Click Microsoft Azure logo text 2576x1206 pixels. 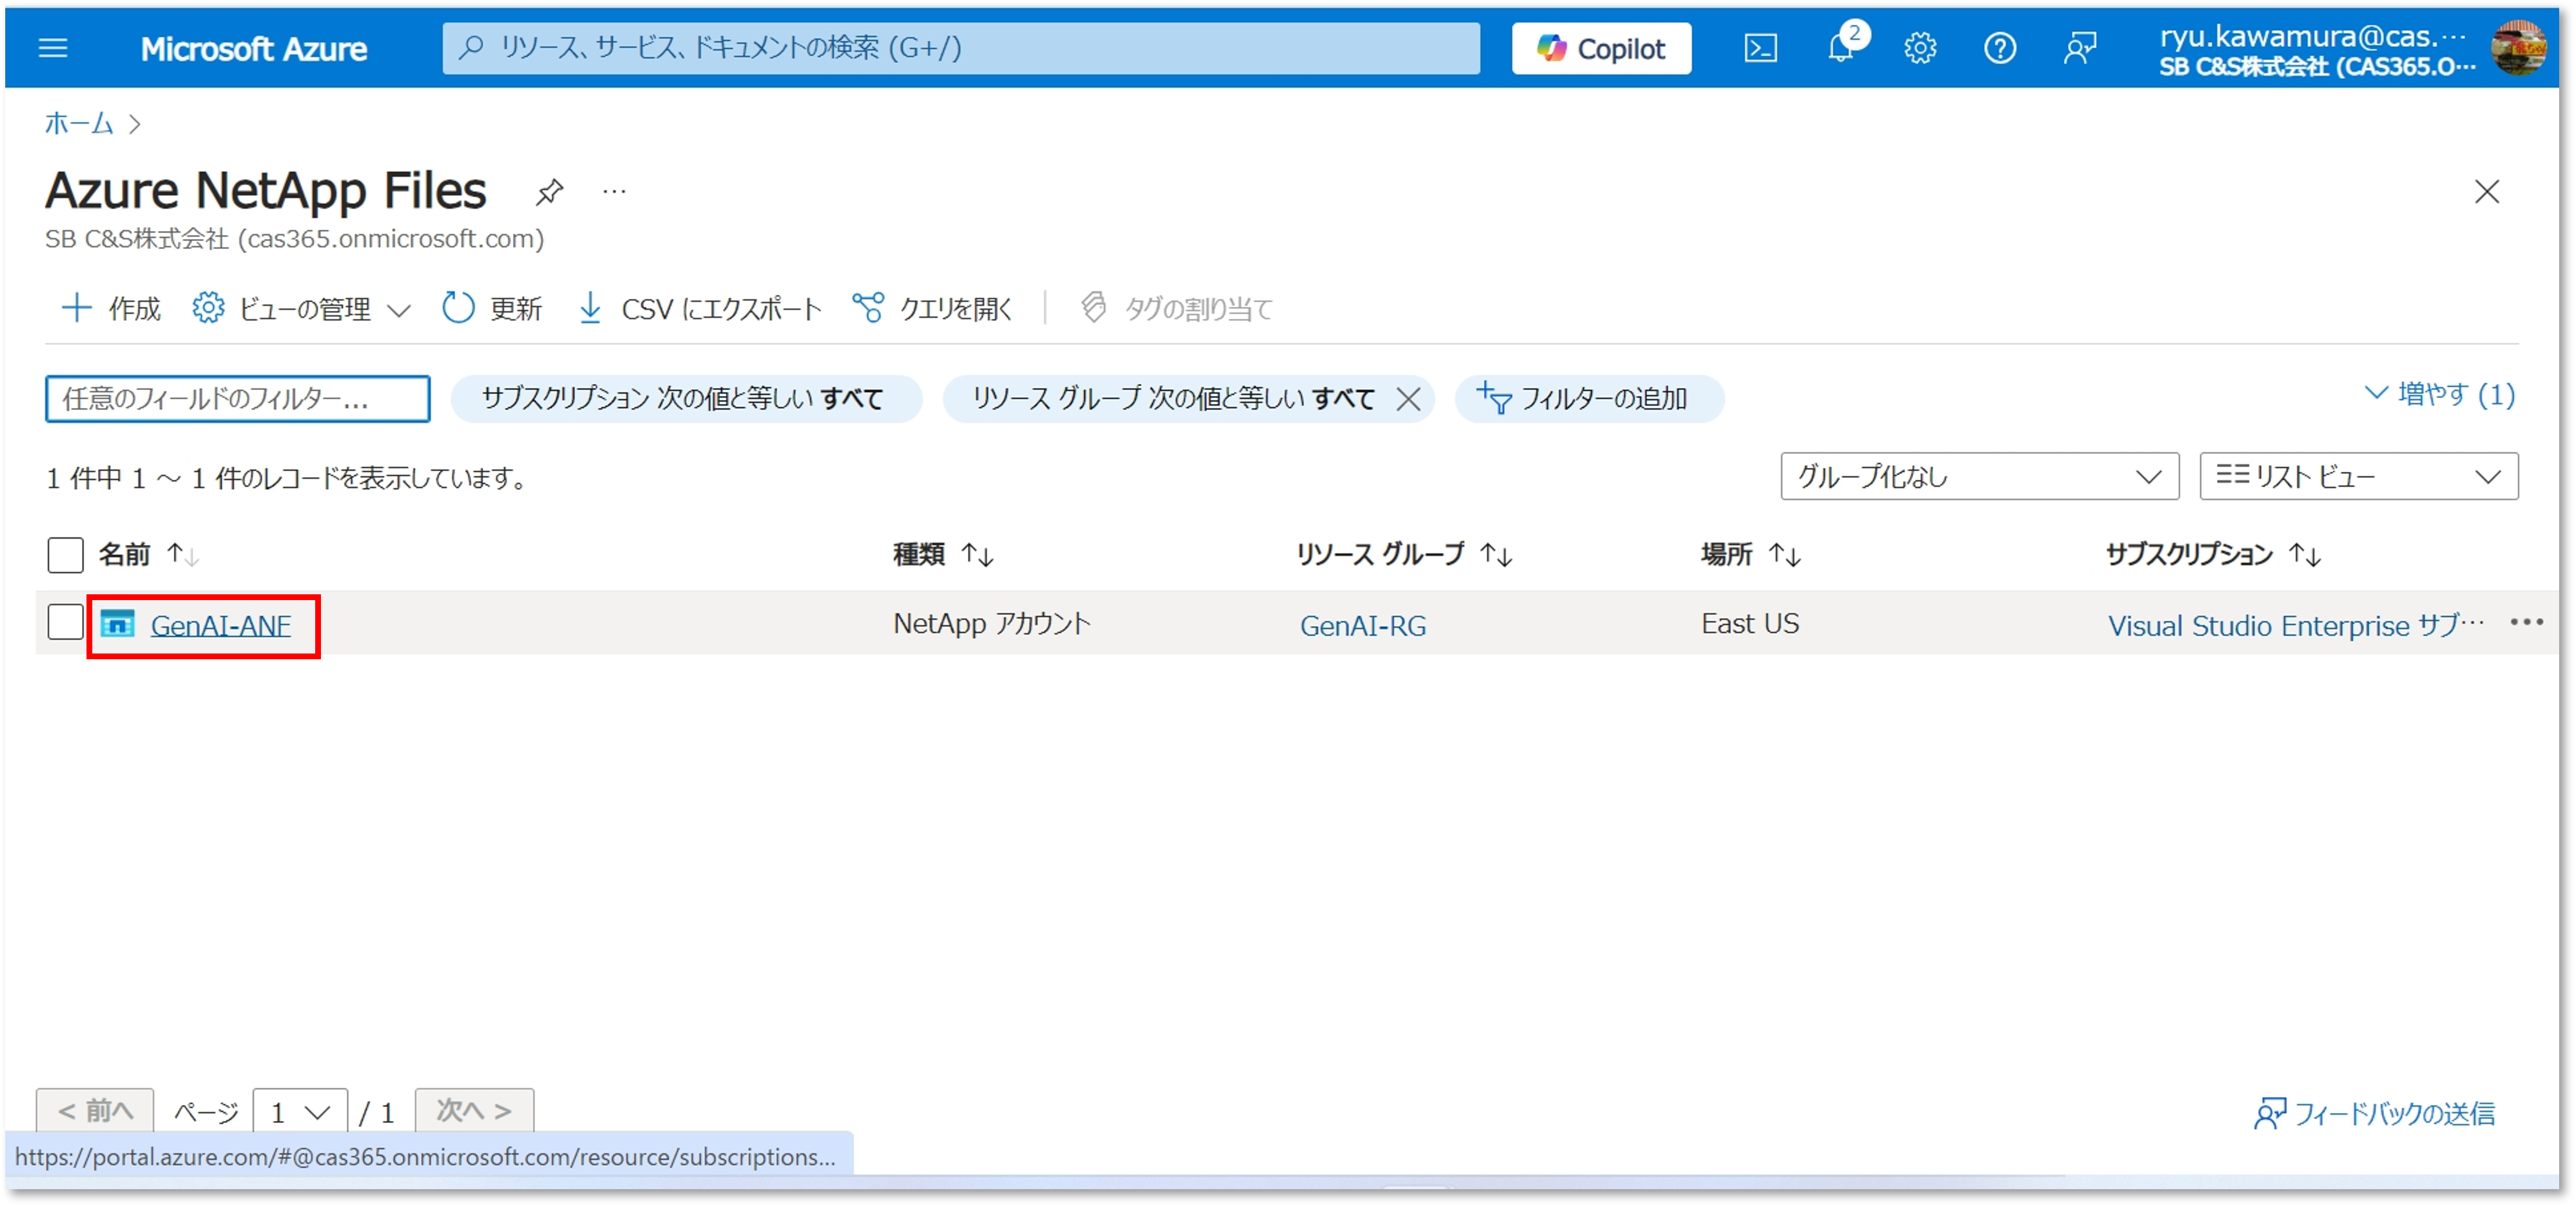(254, 49)
